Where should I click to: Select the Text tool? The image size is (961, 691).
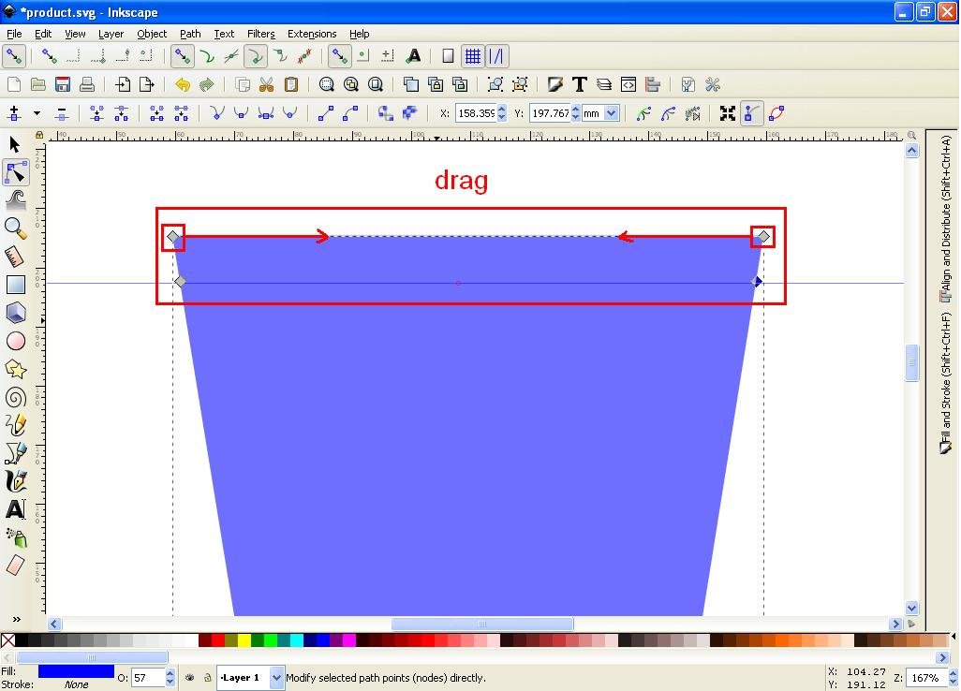click(14, 509)
